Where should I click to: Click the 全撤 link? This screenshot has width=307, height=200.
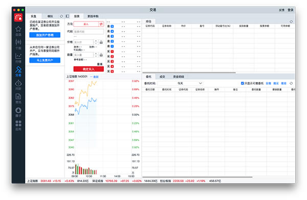[269, 83]
